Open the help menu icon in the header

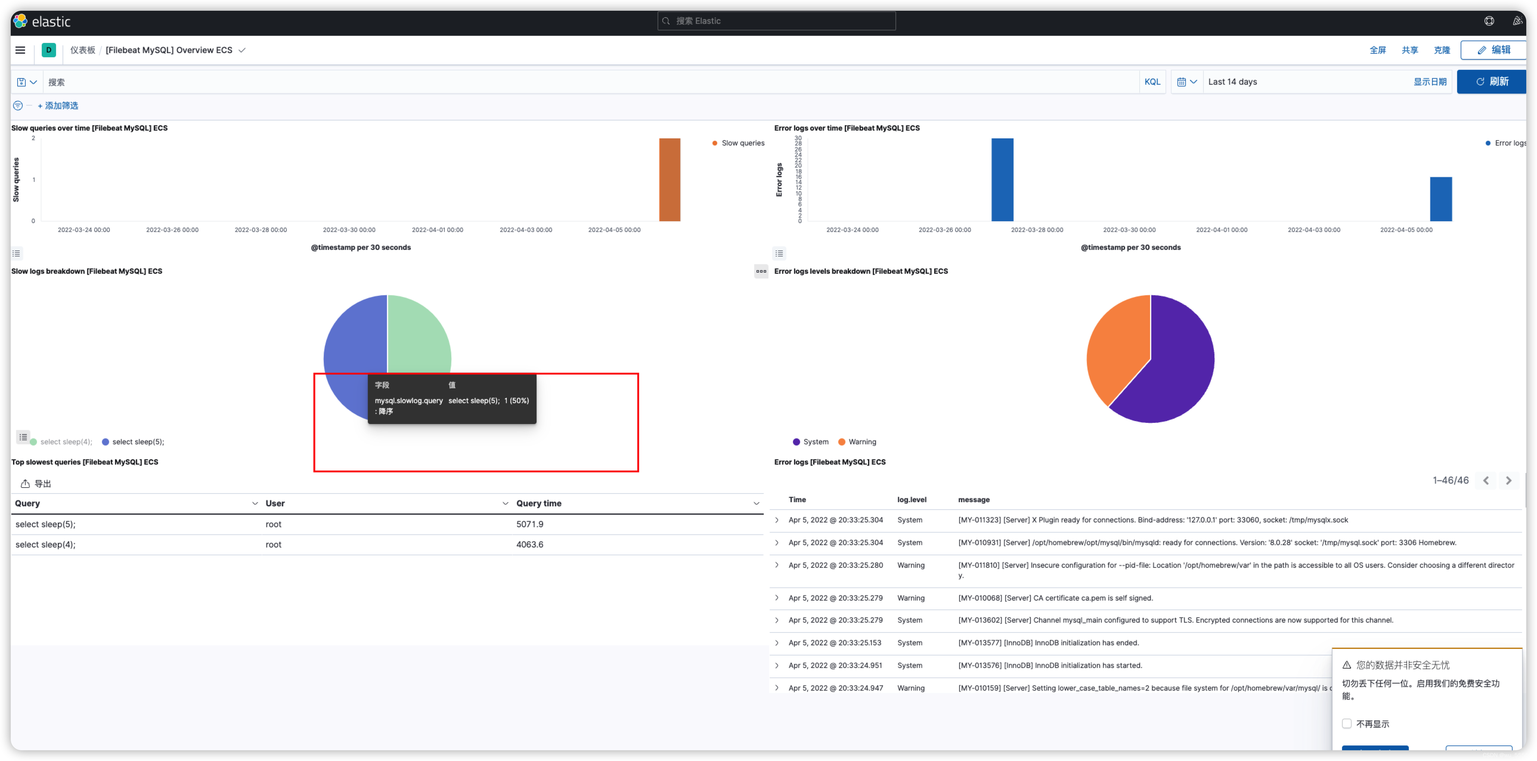1489,21
